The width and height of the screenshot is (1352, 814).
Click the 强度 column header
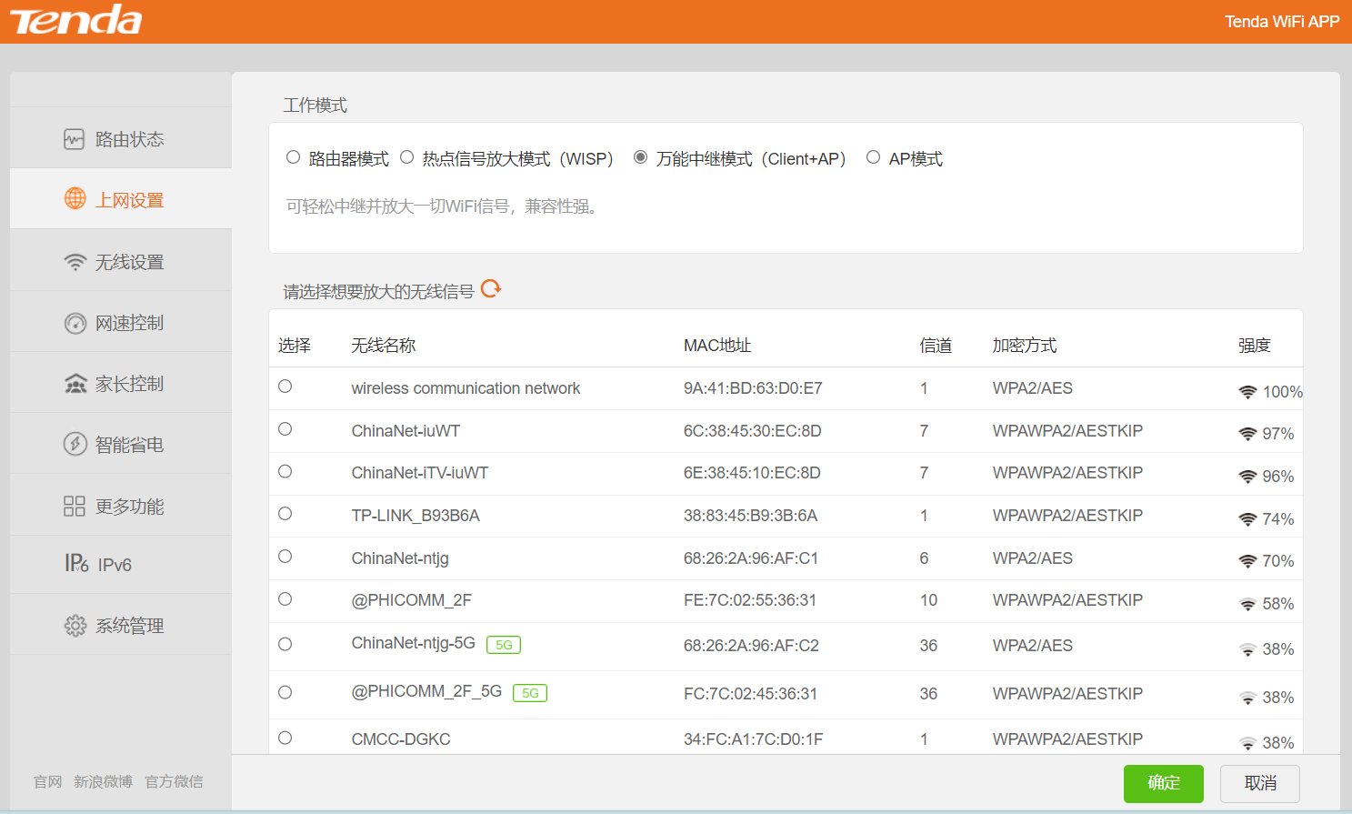1255,346
